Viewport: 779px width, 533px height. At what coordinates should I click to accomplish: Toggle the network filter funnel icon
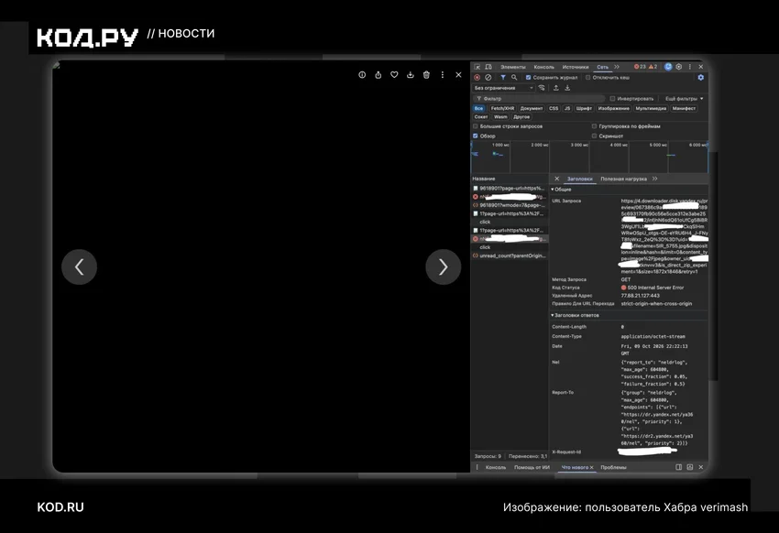pyautogui.click(x=503, y=78)
